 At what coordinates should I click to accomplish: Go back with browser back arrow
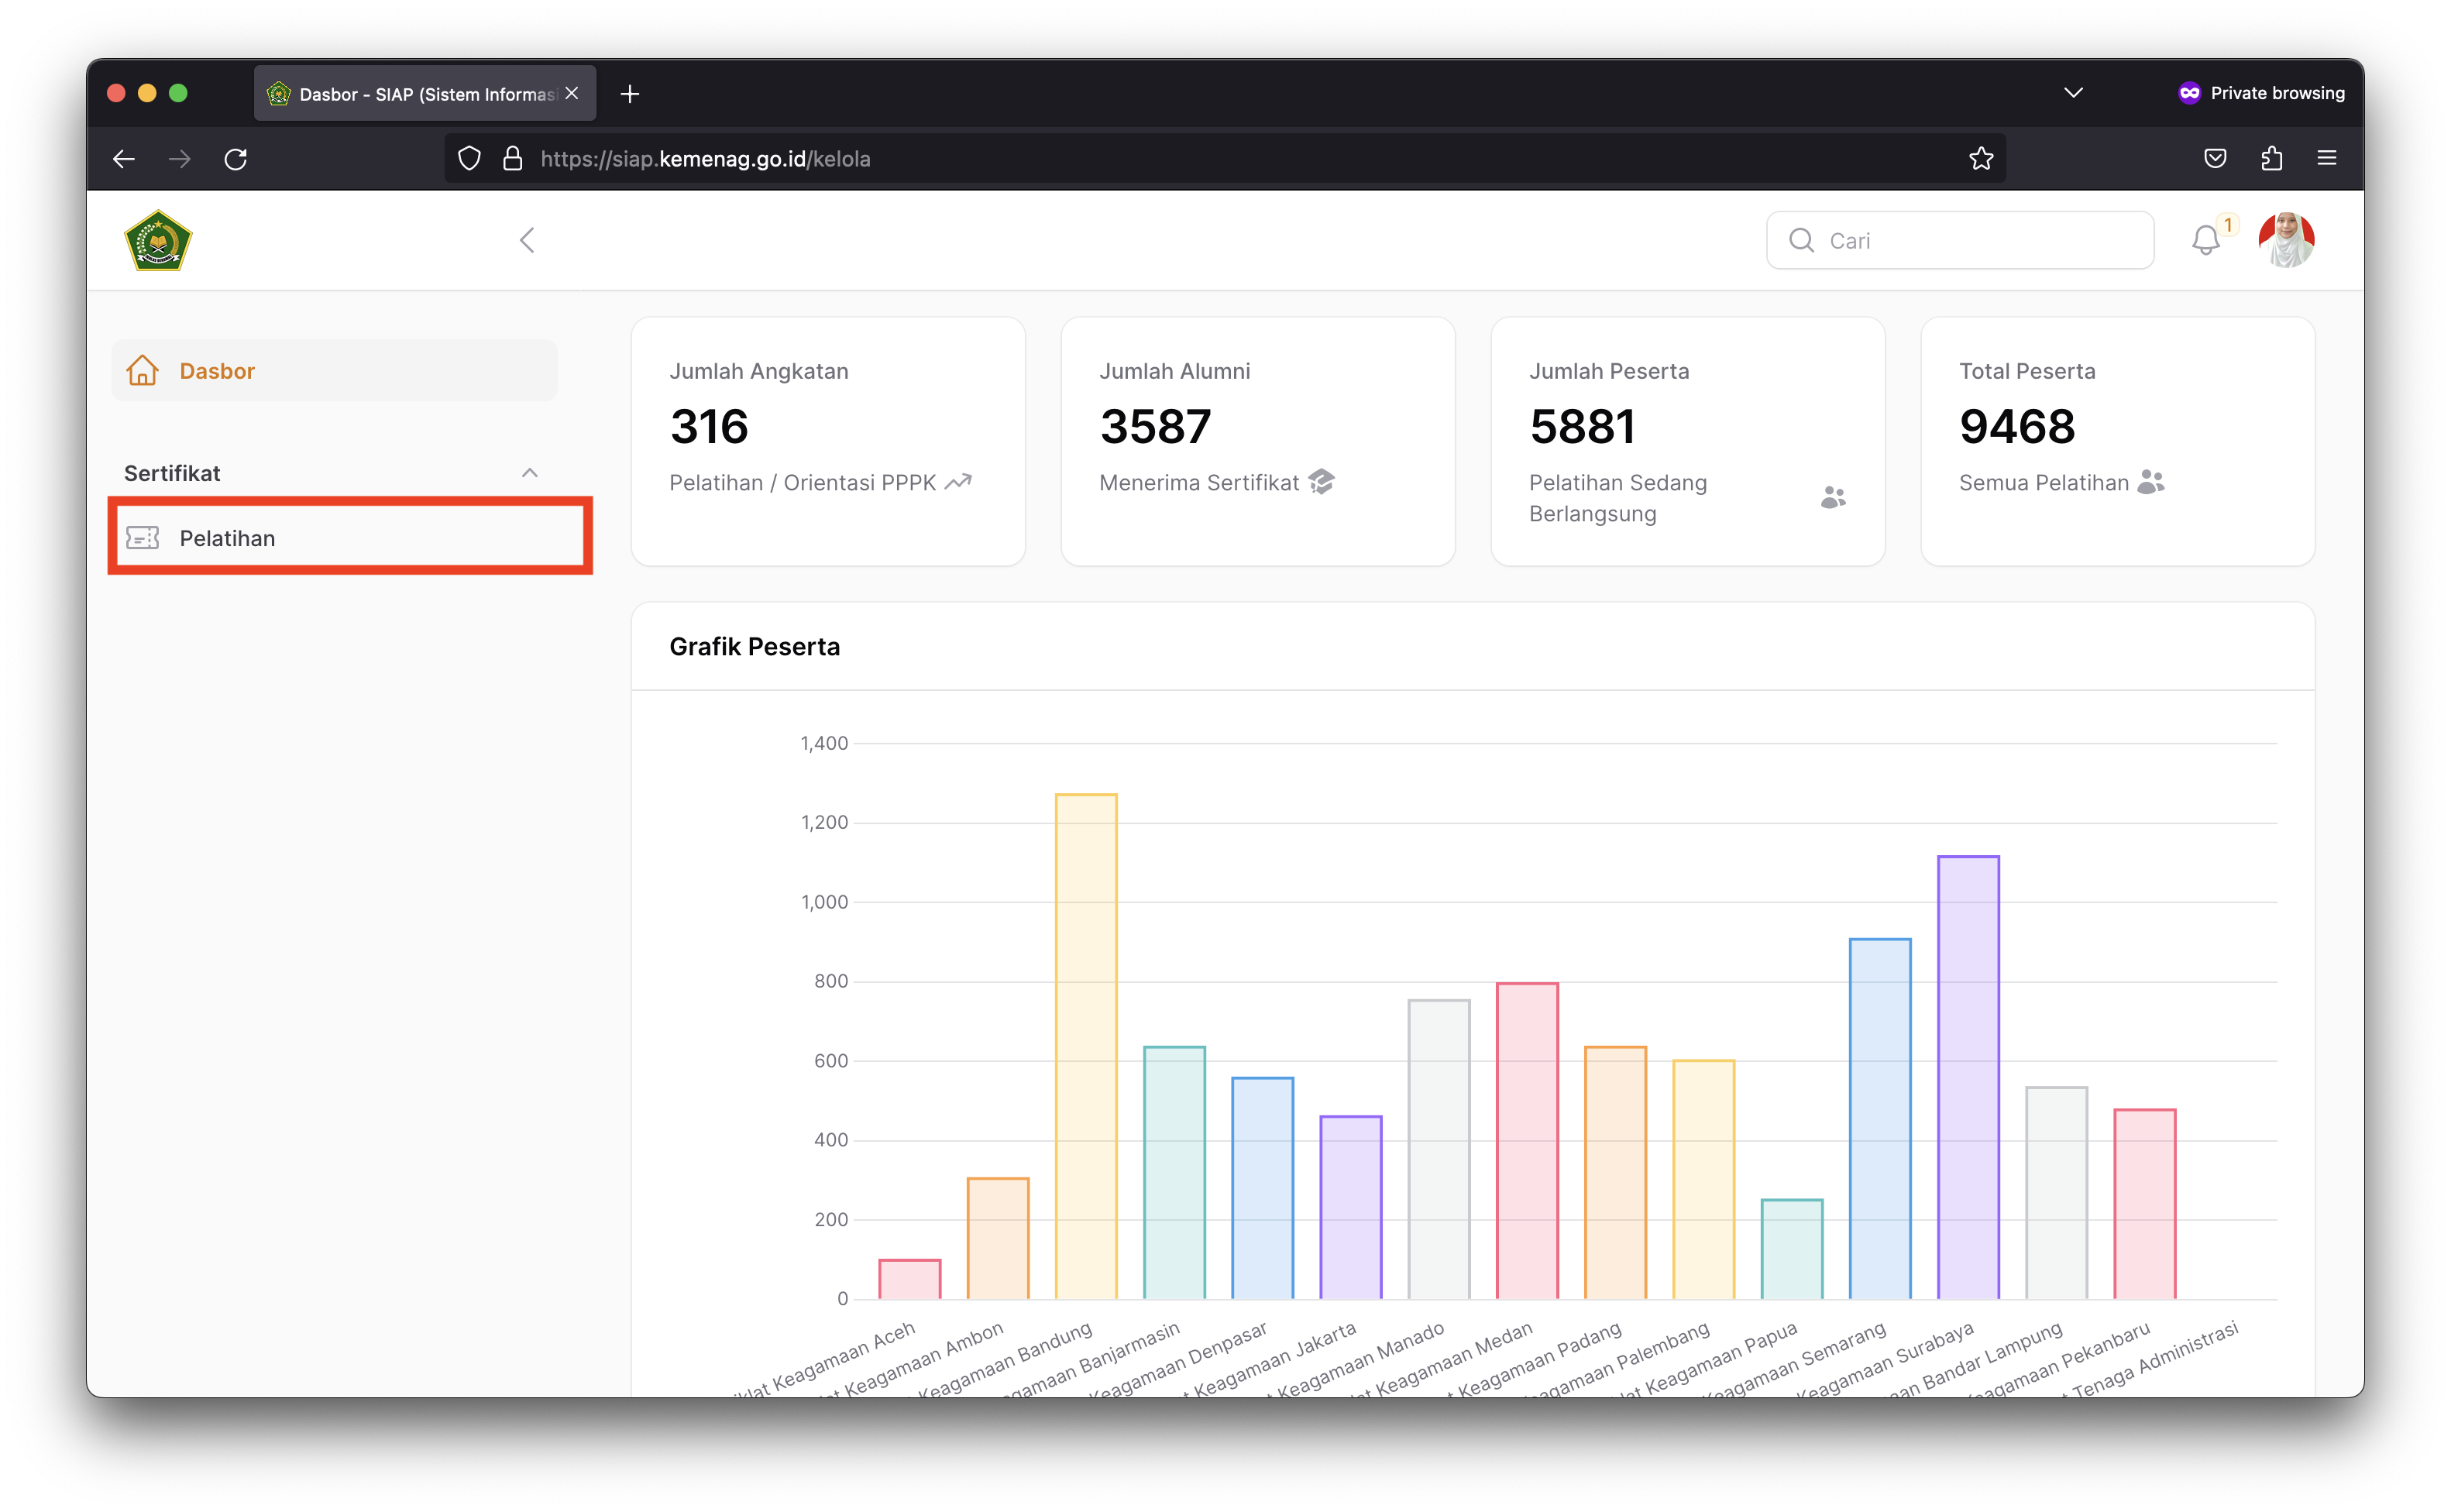pyautogui.click(x=124, y=158)
